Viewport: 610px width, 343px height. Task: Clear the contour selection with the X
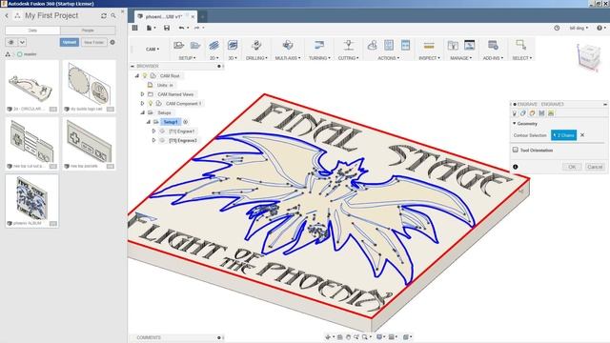pyautogui.click(x=582, y=135)
